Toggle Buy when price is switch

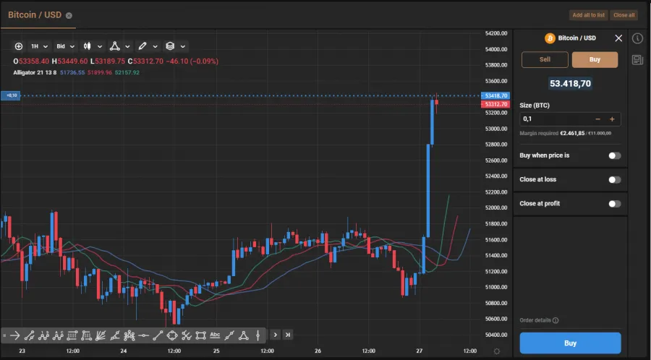pos(614,155)
